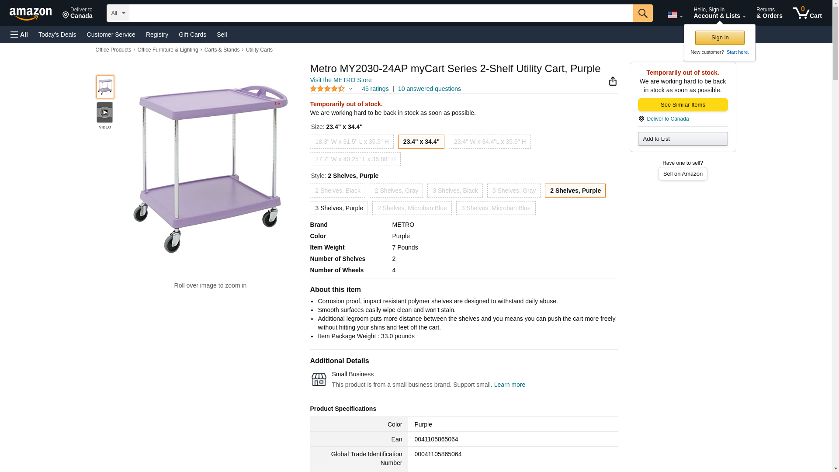839x472 pixels.
Task: Choose size 18.3" W x 31.5" L x 35.5" H
Action: pyautogui.click(x=352, y=142)
